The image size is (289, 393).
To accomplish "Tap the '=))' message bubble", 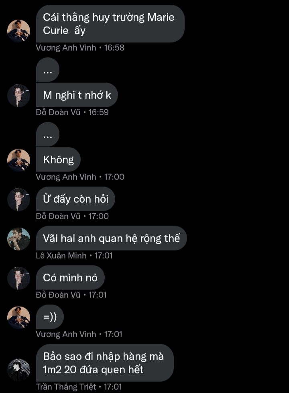I will (50, 317).
